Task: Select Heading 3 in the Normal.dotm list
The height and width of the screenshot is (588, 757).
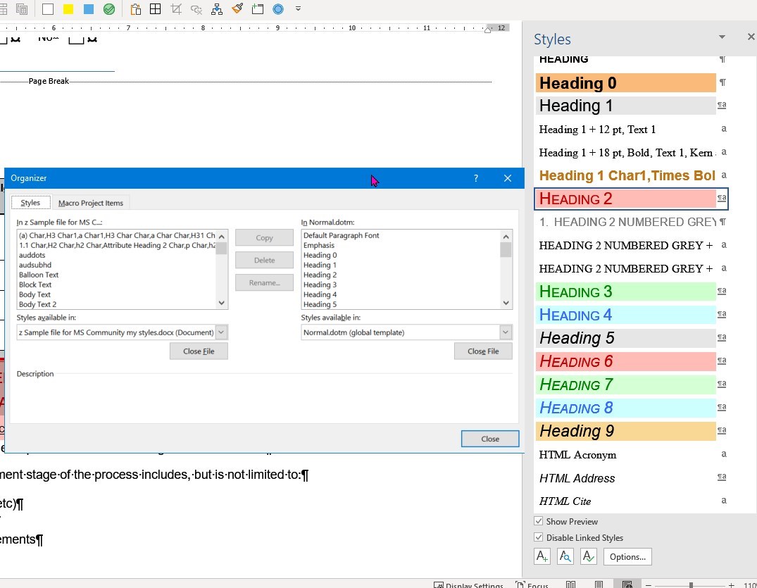Action: tap(320, 284)
